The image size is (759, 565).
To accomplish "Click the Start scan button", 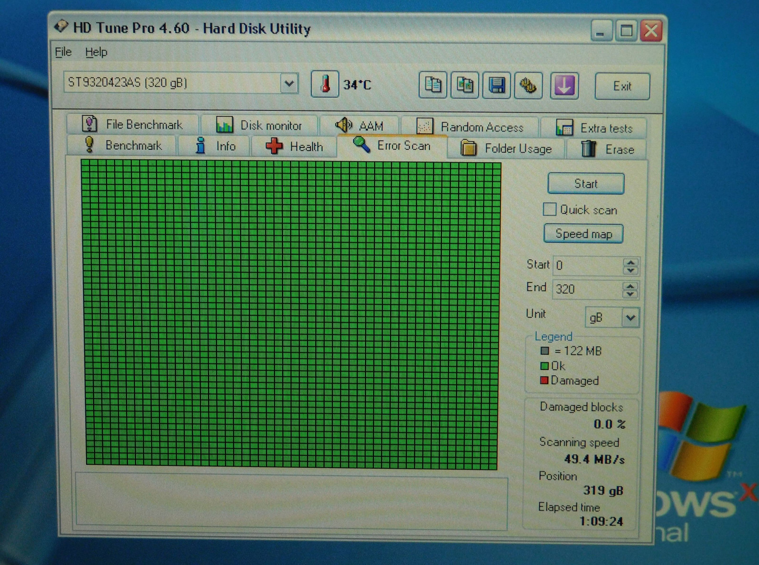I will pyautogui.click(x=586, y=184).
